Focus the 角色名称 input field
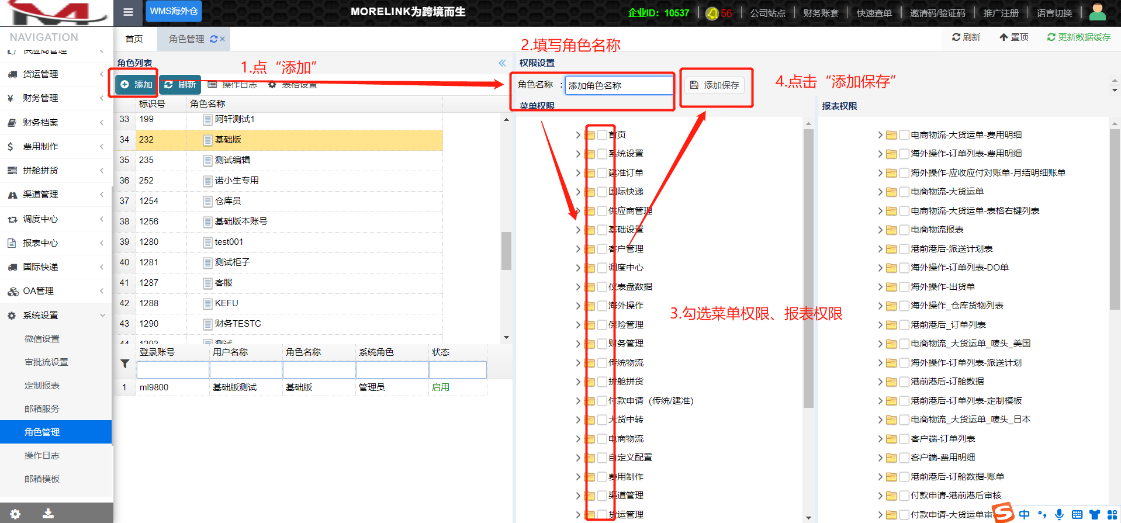The height and width of the screenshot is (523, 1121). click(619, 85)
